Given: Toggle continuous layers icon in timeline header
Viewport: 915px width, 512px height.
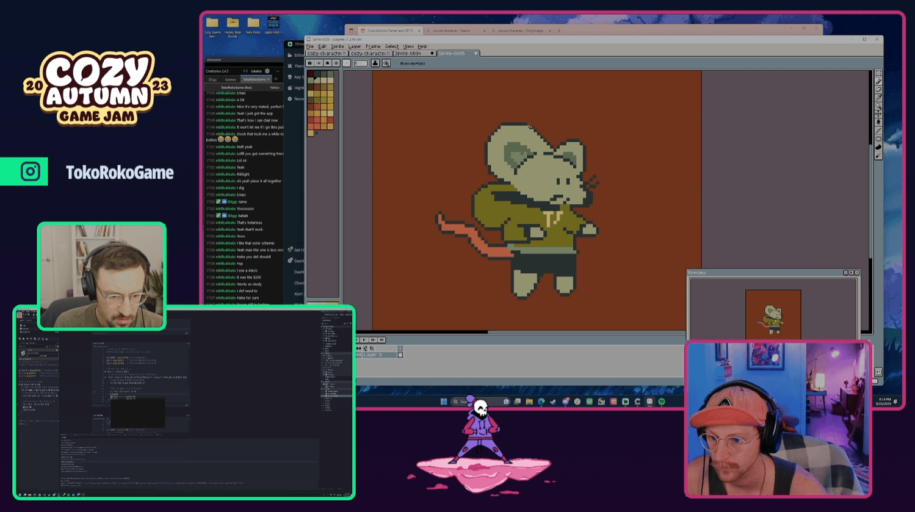Looking at the screenshot, I should (365, 348).
